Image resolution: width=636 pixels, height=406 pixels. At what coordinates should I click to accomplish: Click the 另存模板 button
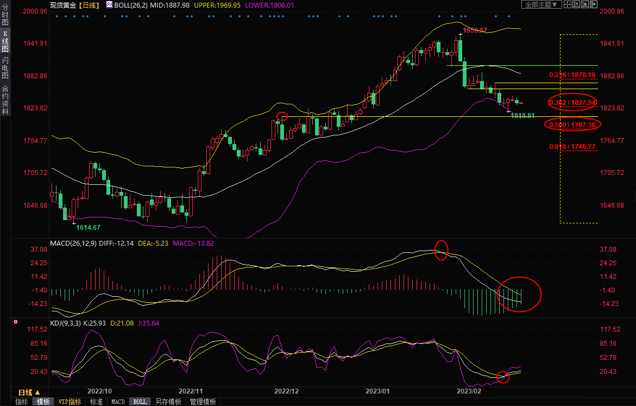click(x=168, y=402)
